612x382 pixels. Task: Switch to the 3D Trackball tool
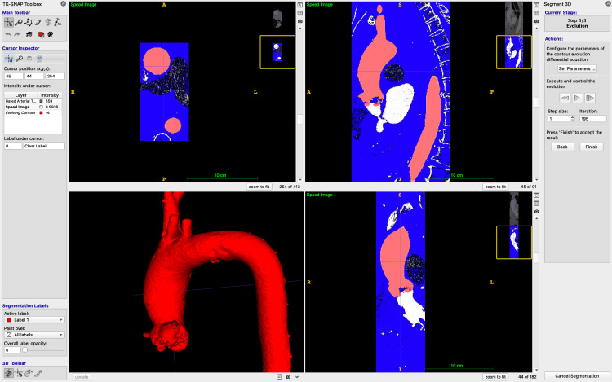[x=9, y=373]
